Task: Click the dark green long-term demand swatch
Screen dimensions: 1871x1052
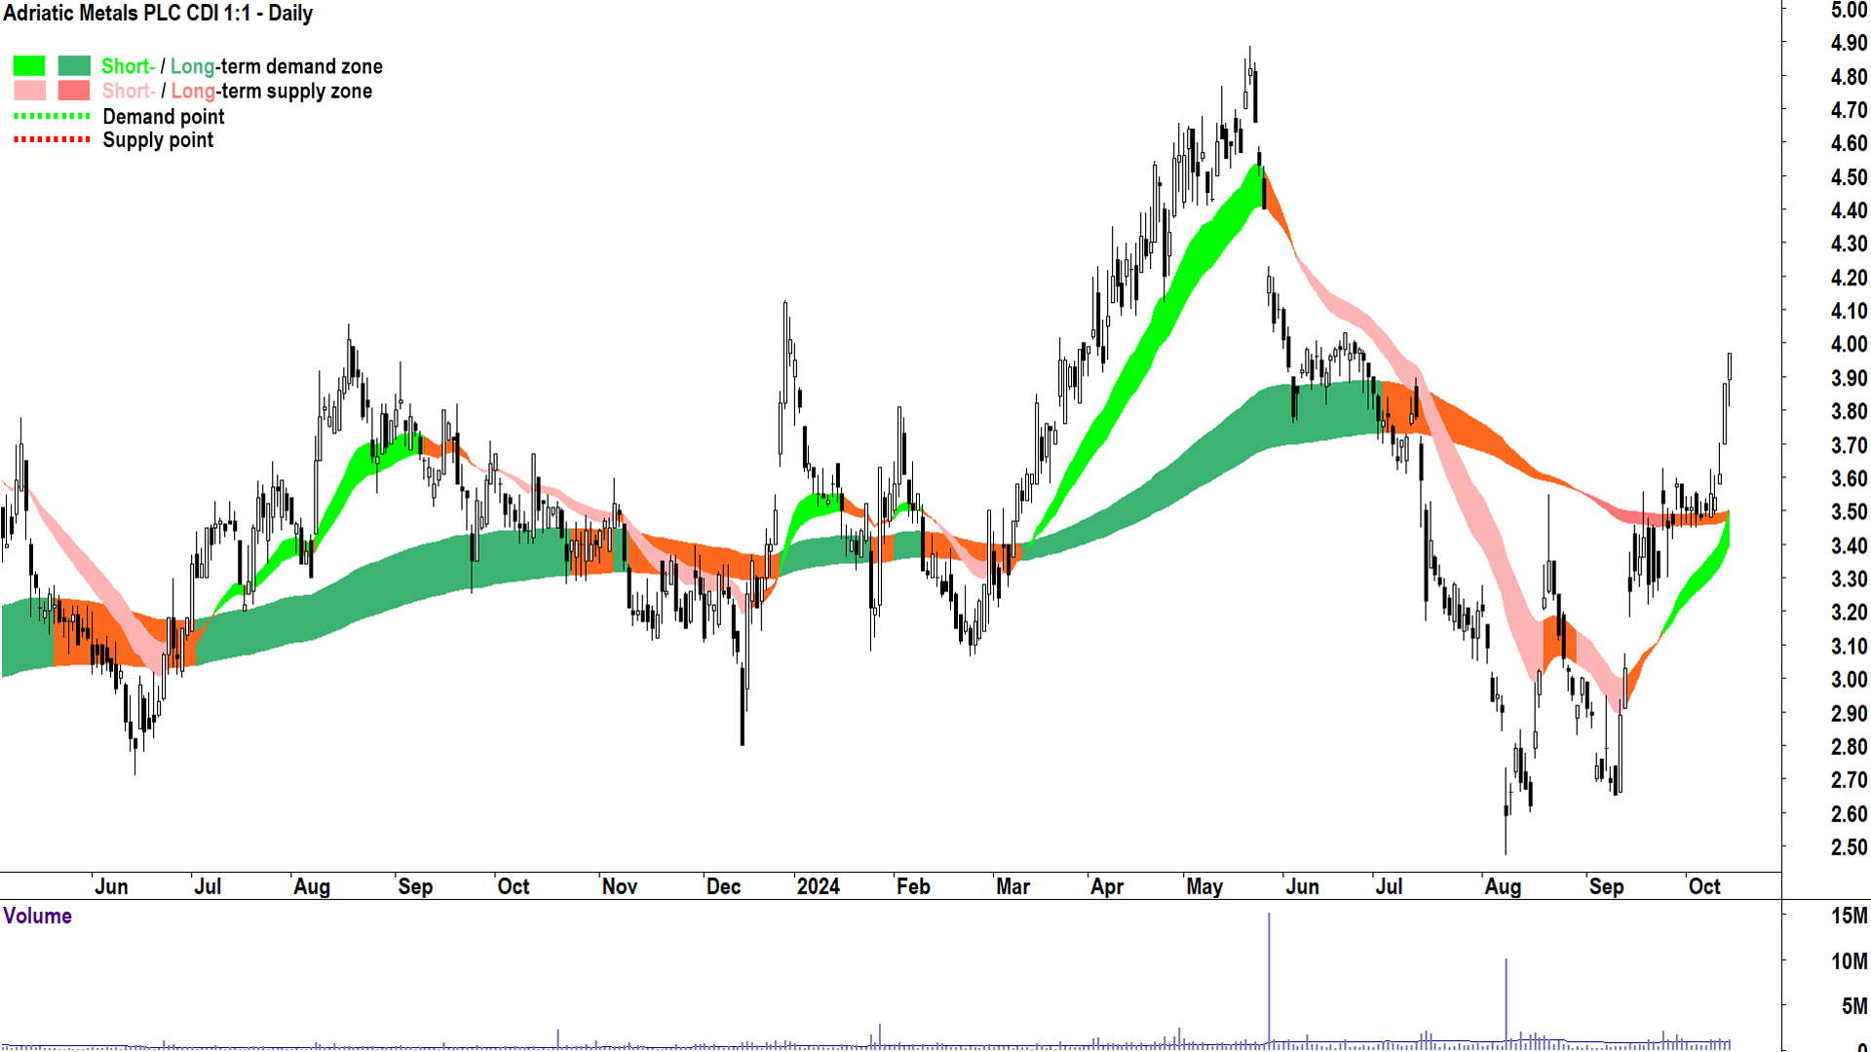Action: click(74, 66)
